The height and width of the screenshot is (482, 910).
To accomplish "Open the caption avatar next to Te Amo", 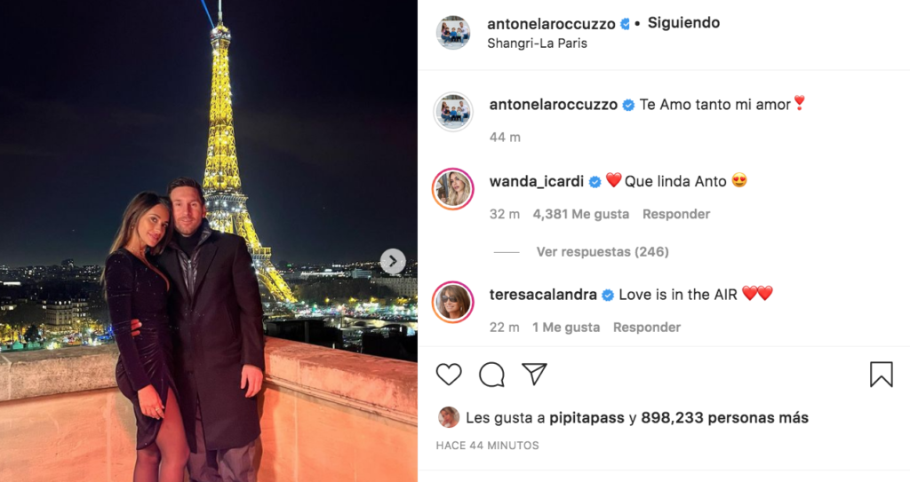I will click(x=453, y=112).
